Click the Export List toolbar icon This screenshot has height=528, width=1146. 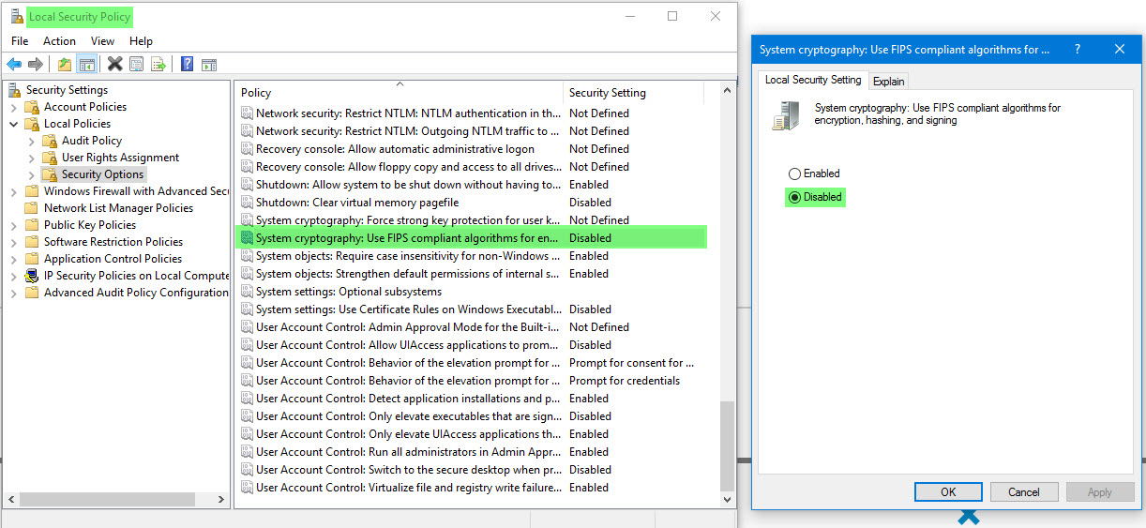(158, 64)
